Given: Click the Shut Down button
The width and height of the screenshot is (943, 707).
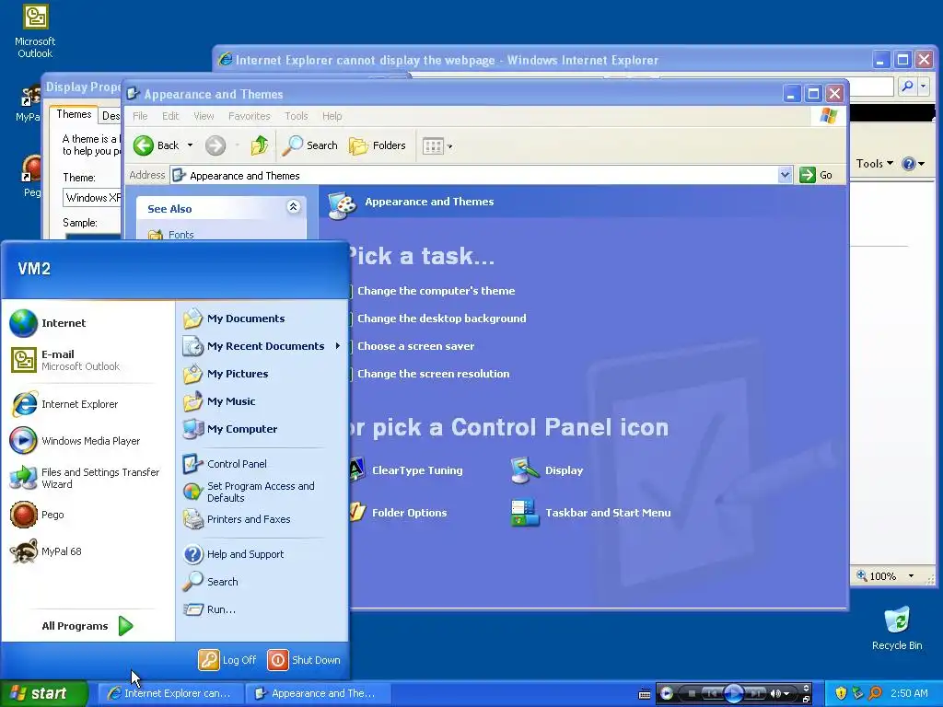Looking at the screenshot, I should 304,659.
